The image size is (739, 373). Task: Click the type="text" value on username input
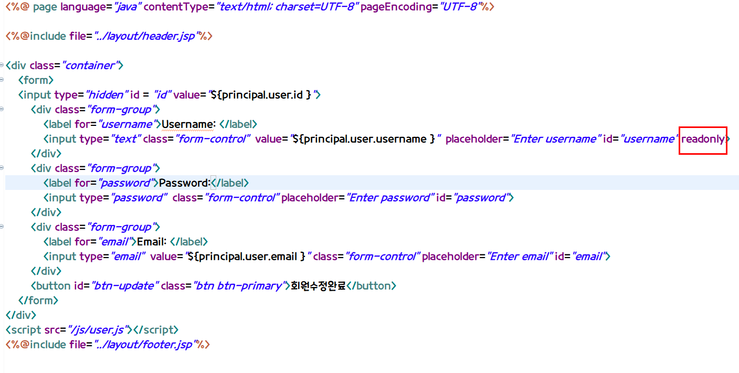point(126,139)
